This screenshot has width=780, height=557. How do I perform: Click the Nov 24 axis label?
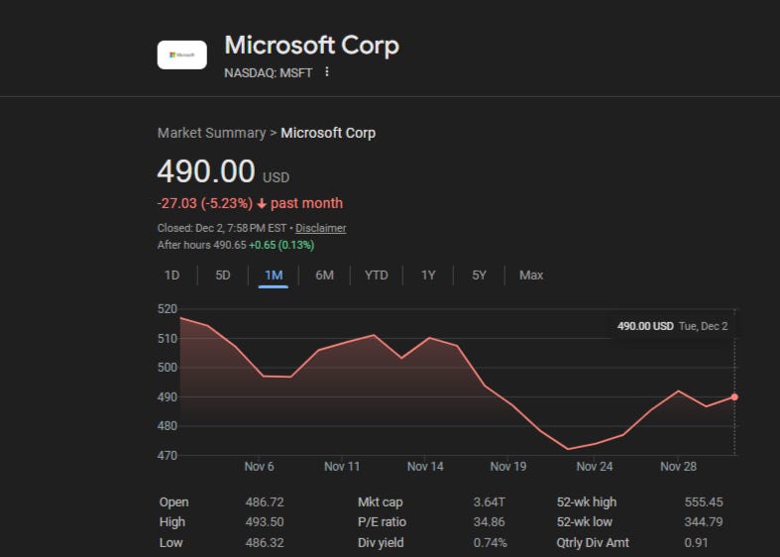point(595,467)
